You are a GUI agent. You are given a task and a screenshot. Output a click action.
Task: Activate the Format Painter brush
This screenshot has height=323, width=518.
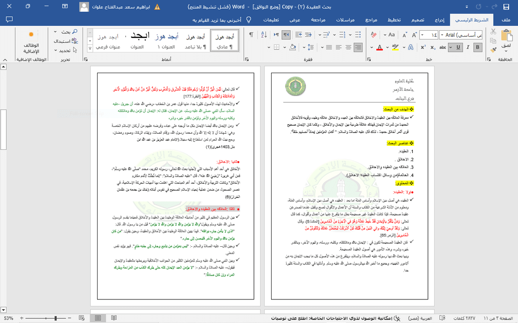point(493,50)
